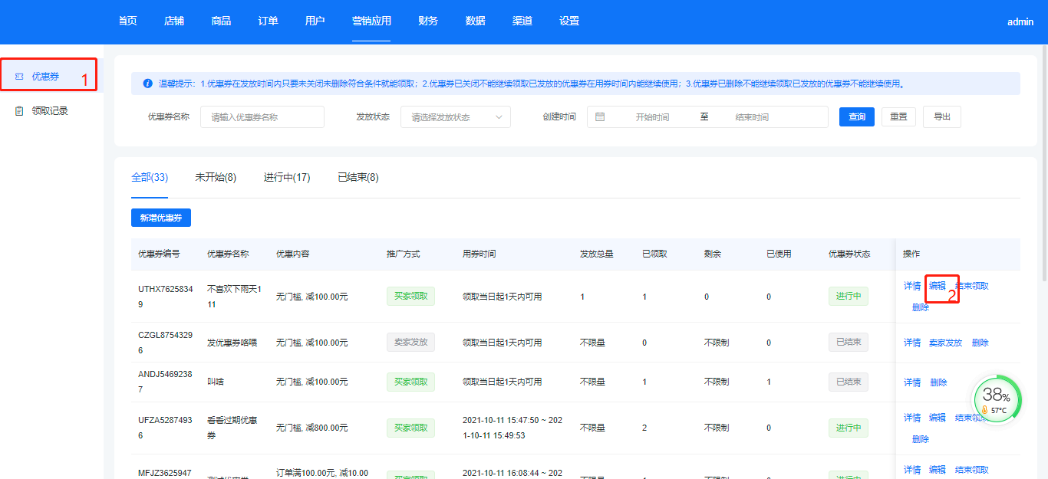
Task: Click the 查询 search button
Action: (857, 117)
